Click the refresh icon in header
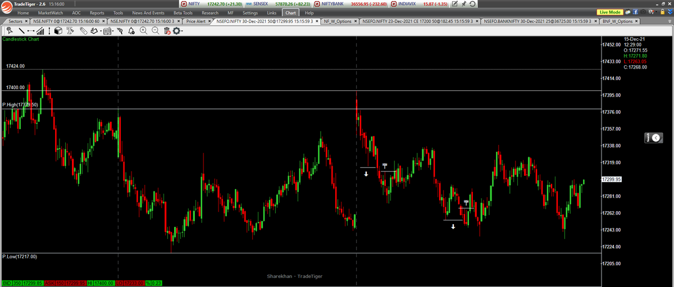 pos(472,4)
